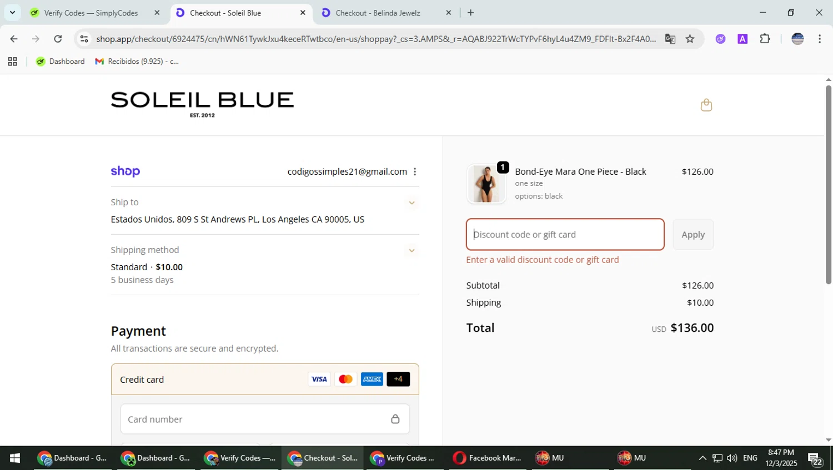Expand the Shipping method section
Screen dimensions: 833x470
pyautogui.click(x=412, y=250)
